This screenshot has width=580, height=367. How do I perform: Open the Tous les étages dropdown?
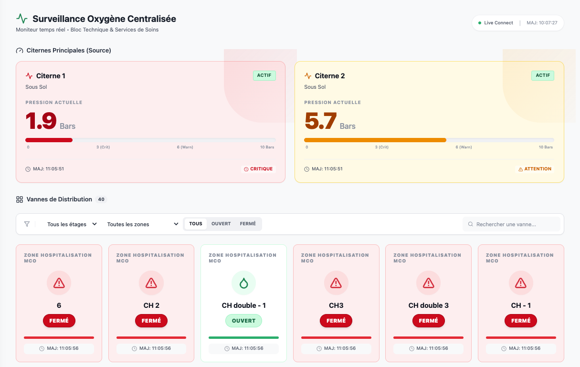click(x=72, y=224)
